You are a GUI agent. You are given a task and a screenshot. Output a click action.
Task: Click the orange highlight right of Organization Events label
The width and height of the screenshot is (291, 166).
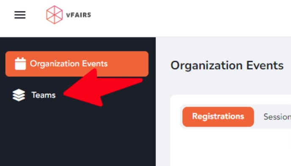coord(128,64)
